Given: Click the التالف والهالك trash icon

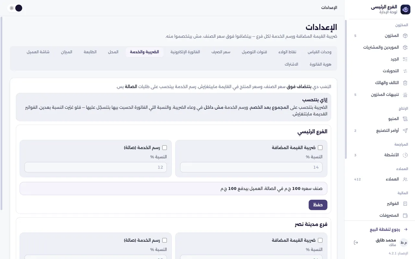Looking at the screenshot, I should (405, 83).
